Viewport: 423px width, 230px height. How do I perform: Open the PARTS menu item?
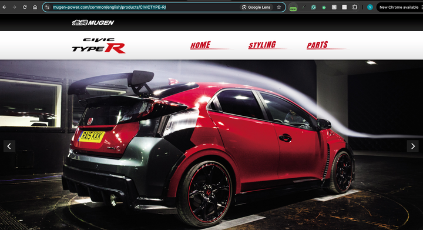pyautogui.click(x=317, y=45)
